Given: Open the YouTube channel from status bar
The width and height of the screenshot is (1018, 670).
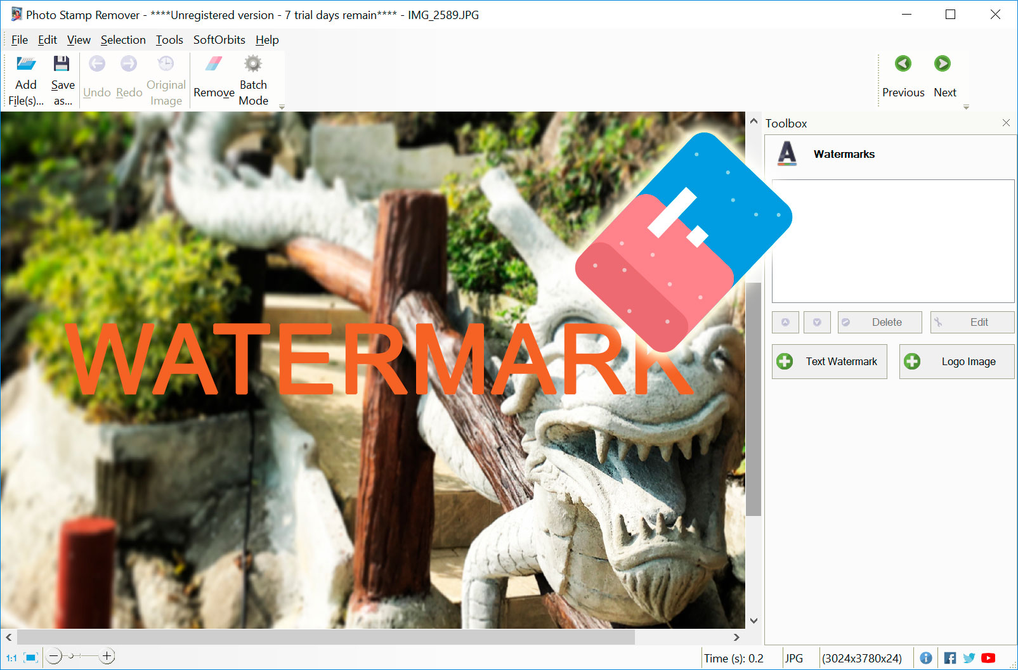Looking at the screenshot, I should (x=988, y=657).
